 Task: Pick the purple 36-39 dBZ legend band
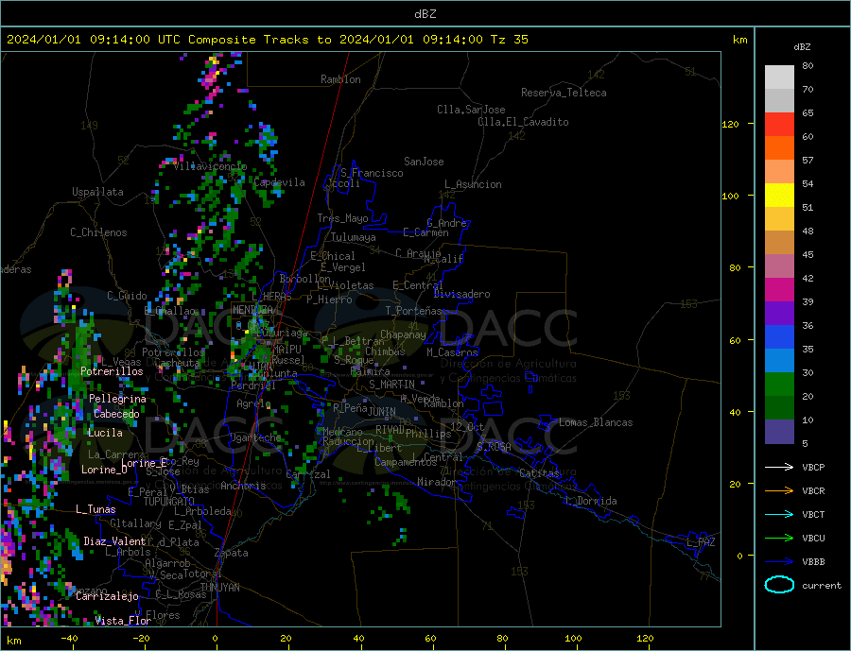tap(779, 314)
